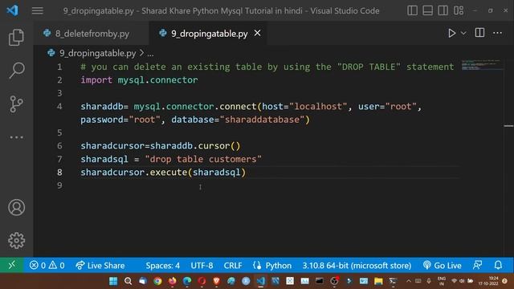Split the editor to the right
The width and height of the screenshot is (514, 289).
479,33
